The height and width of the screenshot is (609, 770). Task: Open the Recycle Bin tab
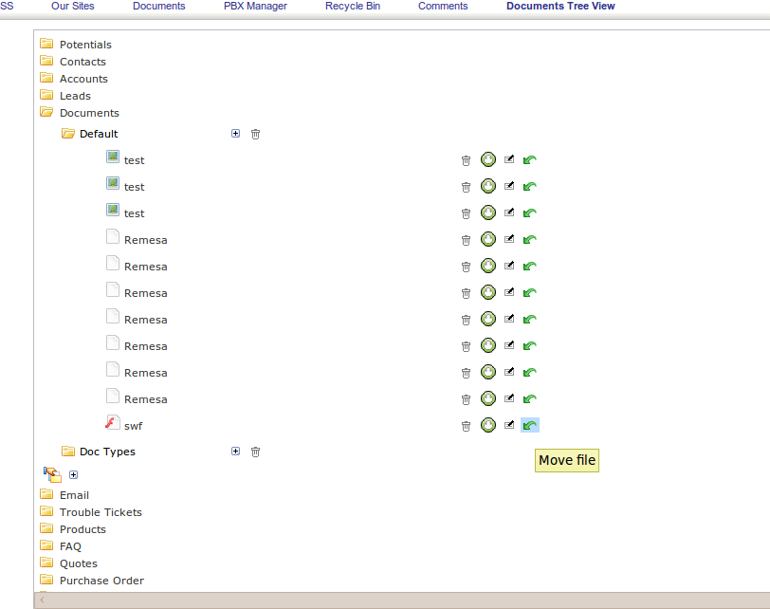click(352, 7)
